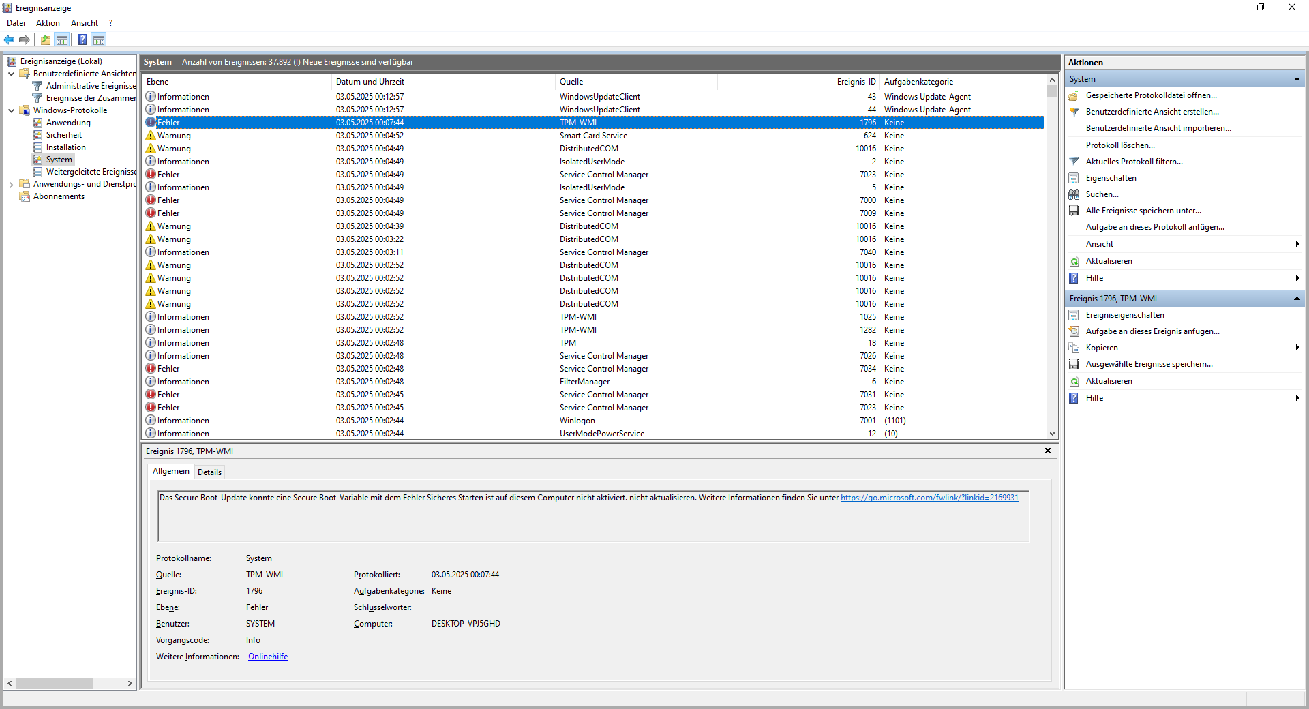Click the Event Viewer app icon in the title bar
The image size is (1309, 709).
click(7, 7)
